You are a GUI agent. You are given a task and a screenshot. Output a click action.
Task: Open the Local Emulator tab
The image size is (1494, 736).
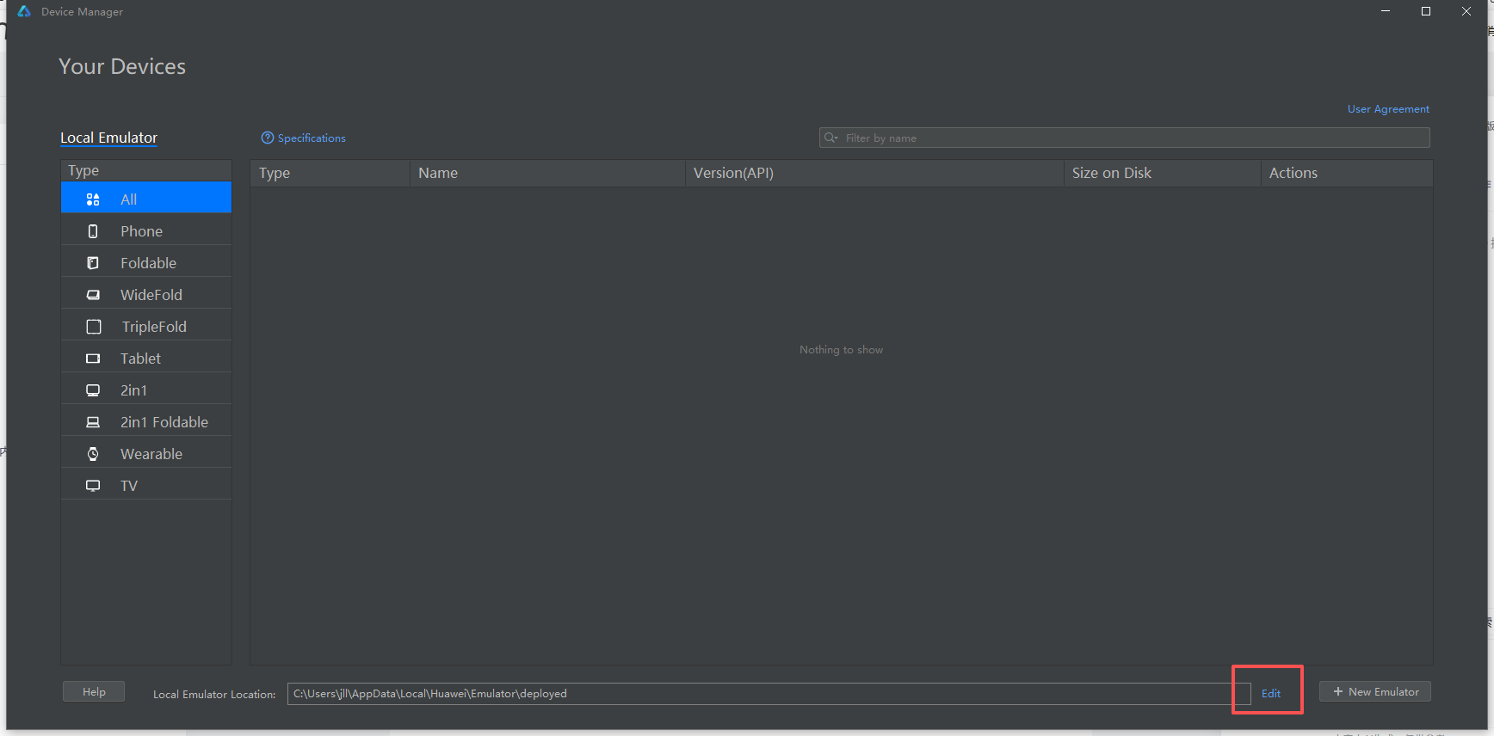point(108,138)
